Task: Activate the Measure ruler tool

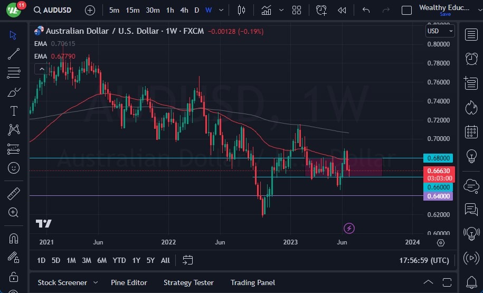Action: click(14, 194)
